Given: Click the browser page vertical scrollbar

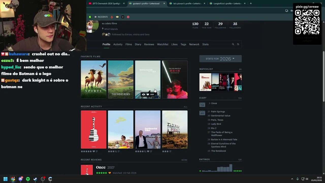Looking at the screenshot, I should click(x=323, y=76).
